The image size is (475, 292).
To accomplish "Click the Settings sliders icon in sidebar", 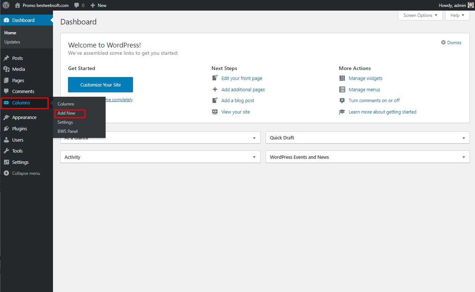I will click(6, 162).
